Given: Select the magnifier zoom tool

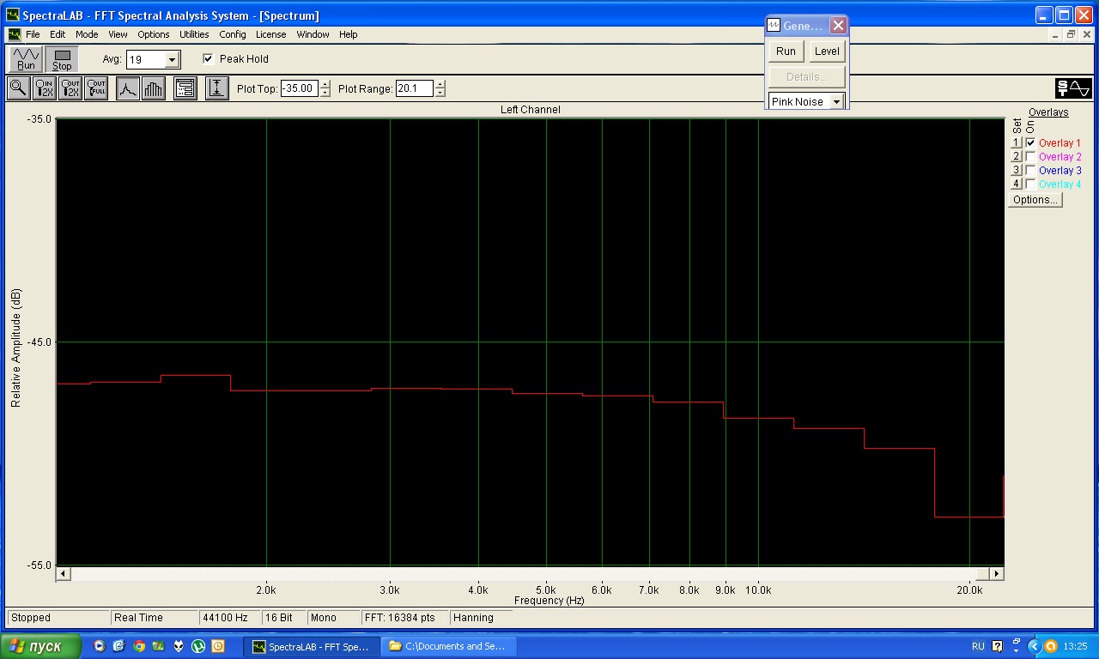Looking at the screenshot, I should pyautogui.click(x=18, y=88).
